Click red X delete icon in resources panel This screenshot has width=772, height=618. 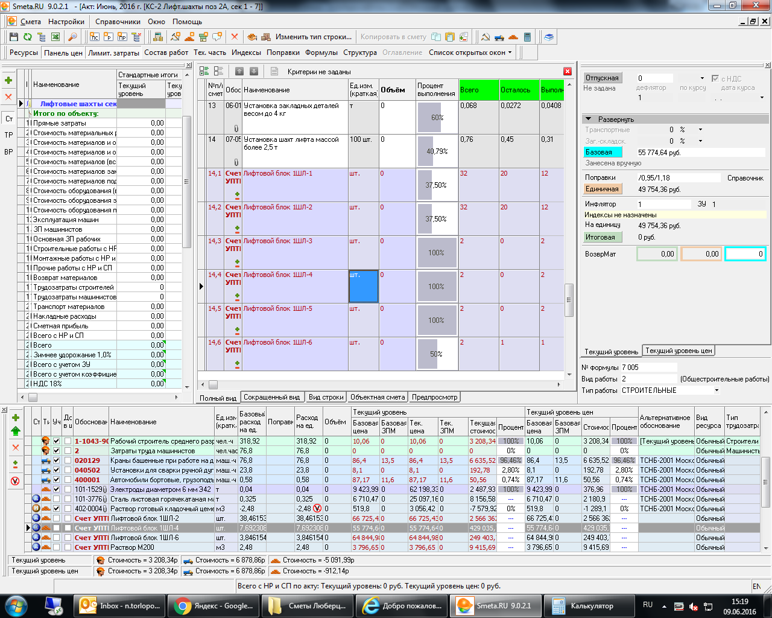tap(16, 447)
